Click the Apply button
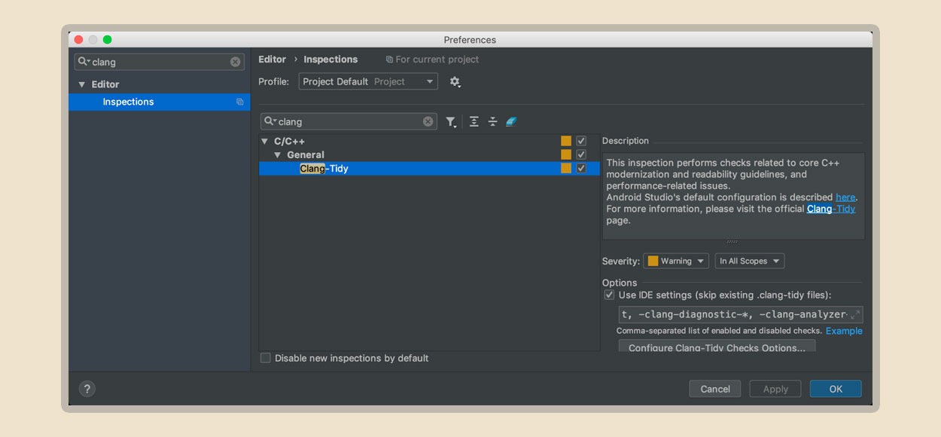The image size is (941, 437). [775, 389]
